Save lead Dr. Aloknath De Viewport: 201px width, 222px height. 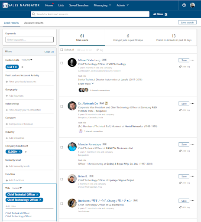(184, 104)
